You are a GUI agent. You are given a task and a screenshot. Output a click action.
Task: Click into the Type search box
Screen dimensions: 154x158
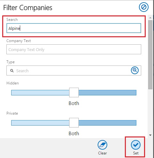73,71
